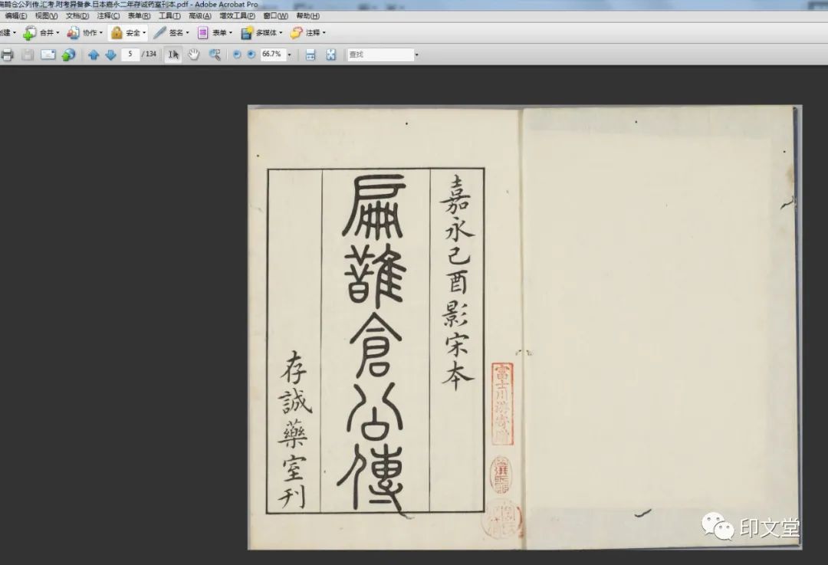Click the Print icon
The image size is (828, 565).
(x=8, y=54)
